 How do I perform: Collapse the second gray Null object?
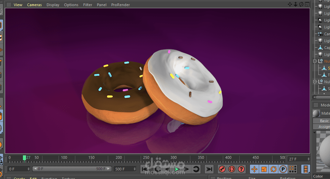[x=315, y=81]
